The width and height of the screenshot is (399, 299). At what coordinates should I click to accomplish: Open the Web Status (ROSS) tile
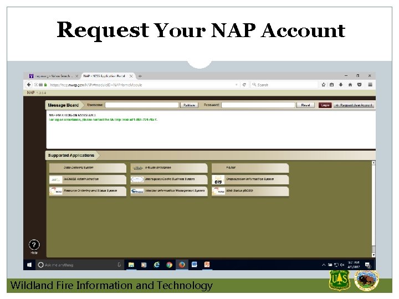pyautogui.click(x=250, y=191)
